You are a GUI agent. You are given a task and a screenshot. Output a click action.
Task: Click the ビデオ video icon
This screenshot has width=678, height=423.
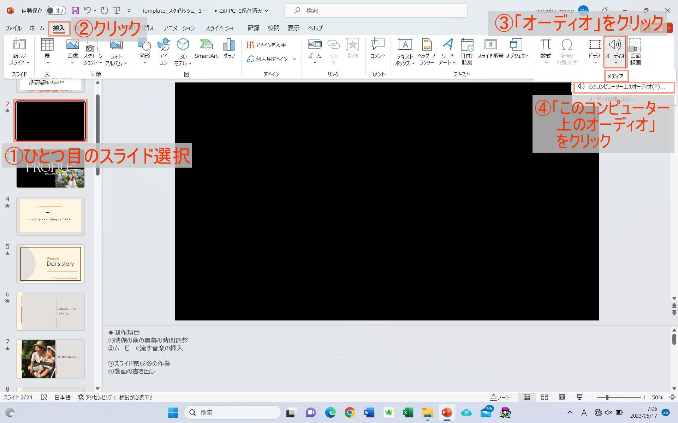595,45
